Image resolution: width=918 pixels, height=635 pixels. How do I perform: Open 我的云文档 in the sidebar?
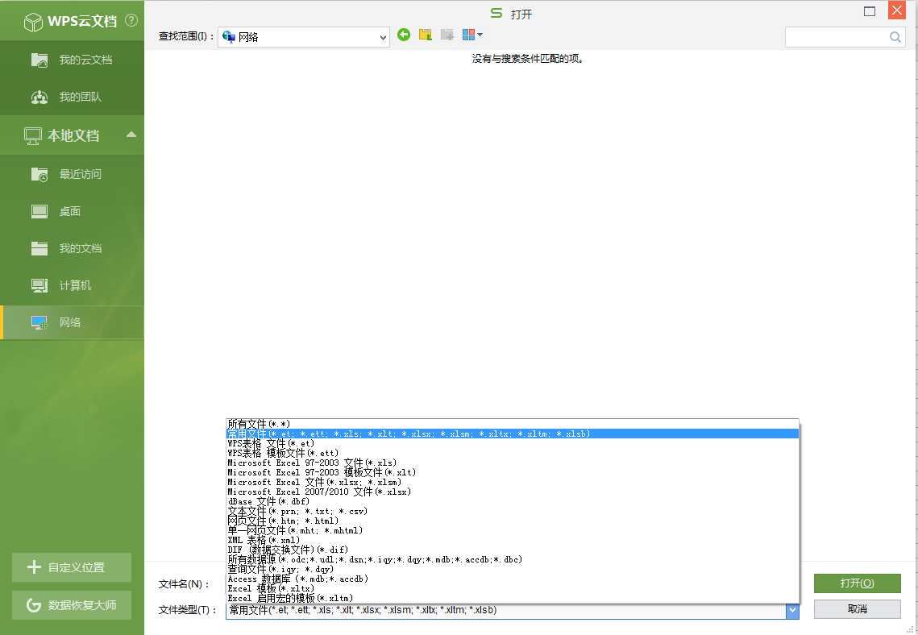tap(72, 60)
